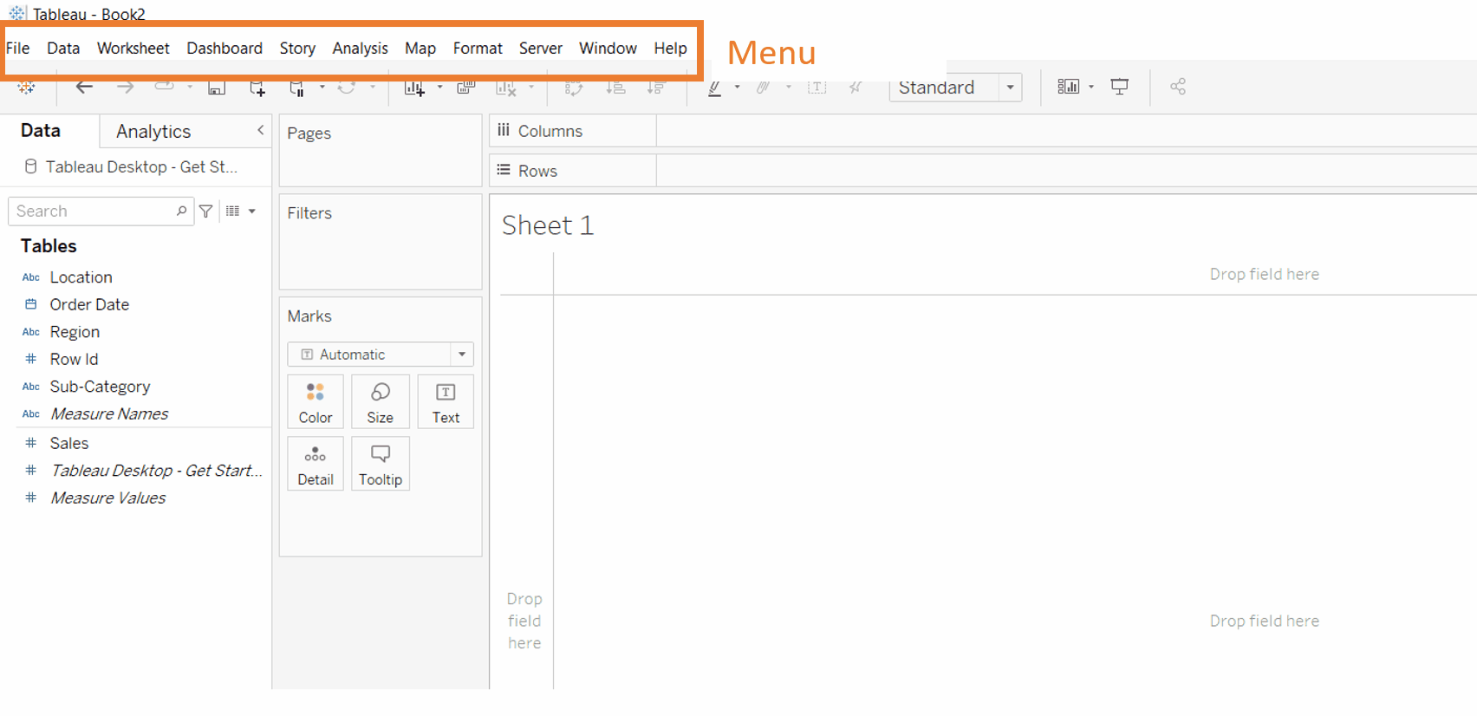Swap rows and columns via toolbar icon
The width and height of the screenshot is (1477, 716).
574,87
